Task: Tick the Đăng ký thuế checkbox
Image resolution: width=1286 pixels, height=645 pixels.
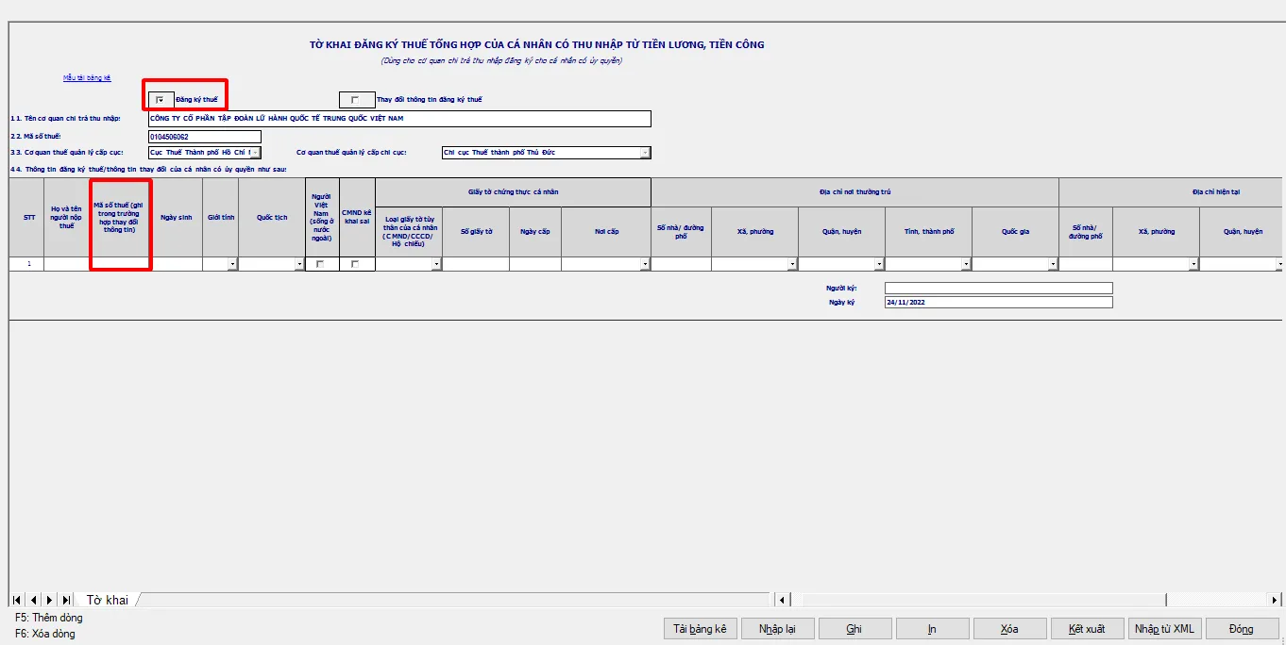Action: (161, 100)
